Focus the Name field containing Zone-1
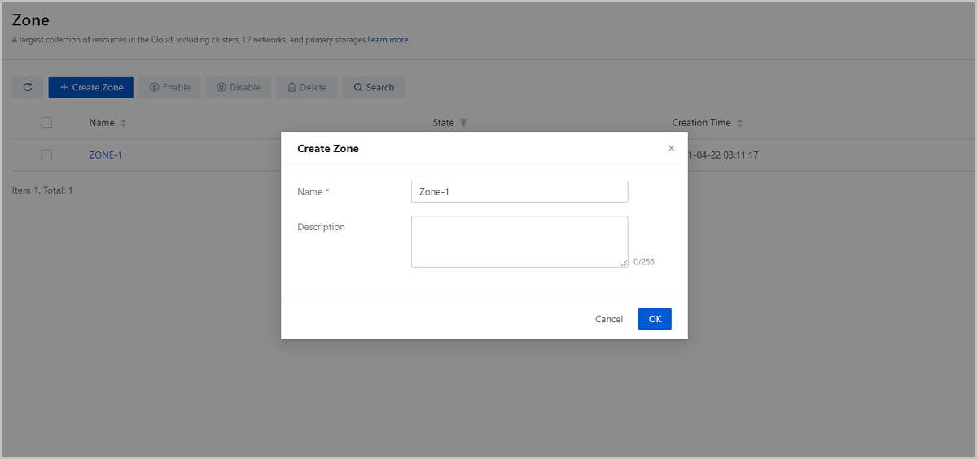 point(519,191)
